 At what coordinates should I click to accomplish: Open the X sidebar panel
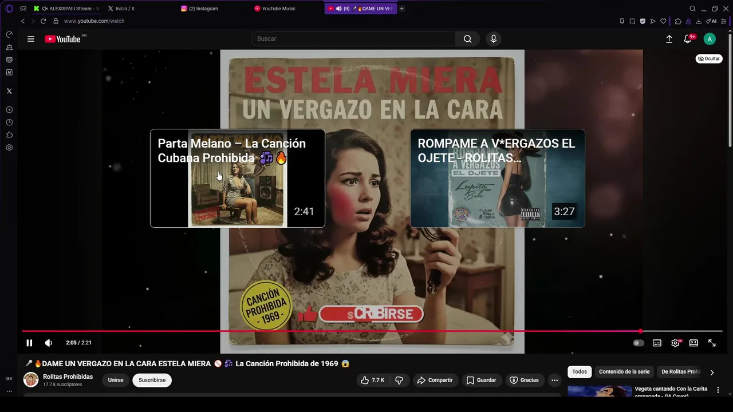click(9, 91)
